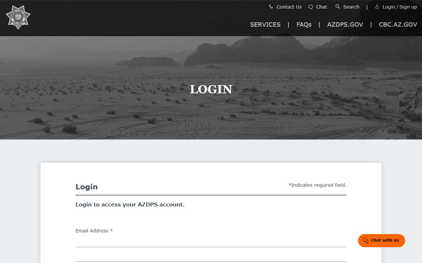Click the "Login" form heading
This screenshot has height=263, width=422.
coord(87,187)
